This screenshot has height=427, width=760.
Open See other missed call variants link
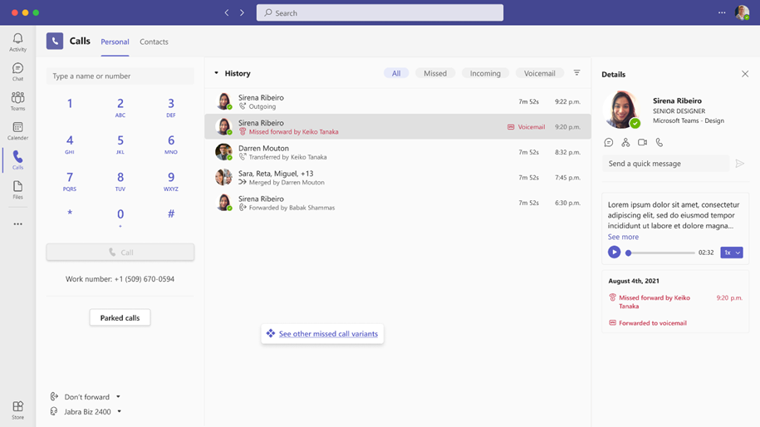[328, 333]
